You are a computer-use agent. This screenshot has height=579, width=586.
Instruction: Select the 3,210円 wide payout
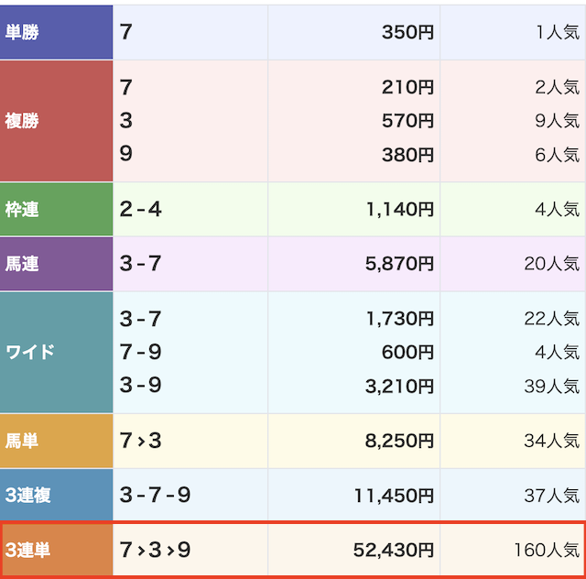399,386
